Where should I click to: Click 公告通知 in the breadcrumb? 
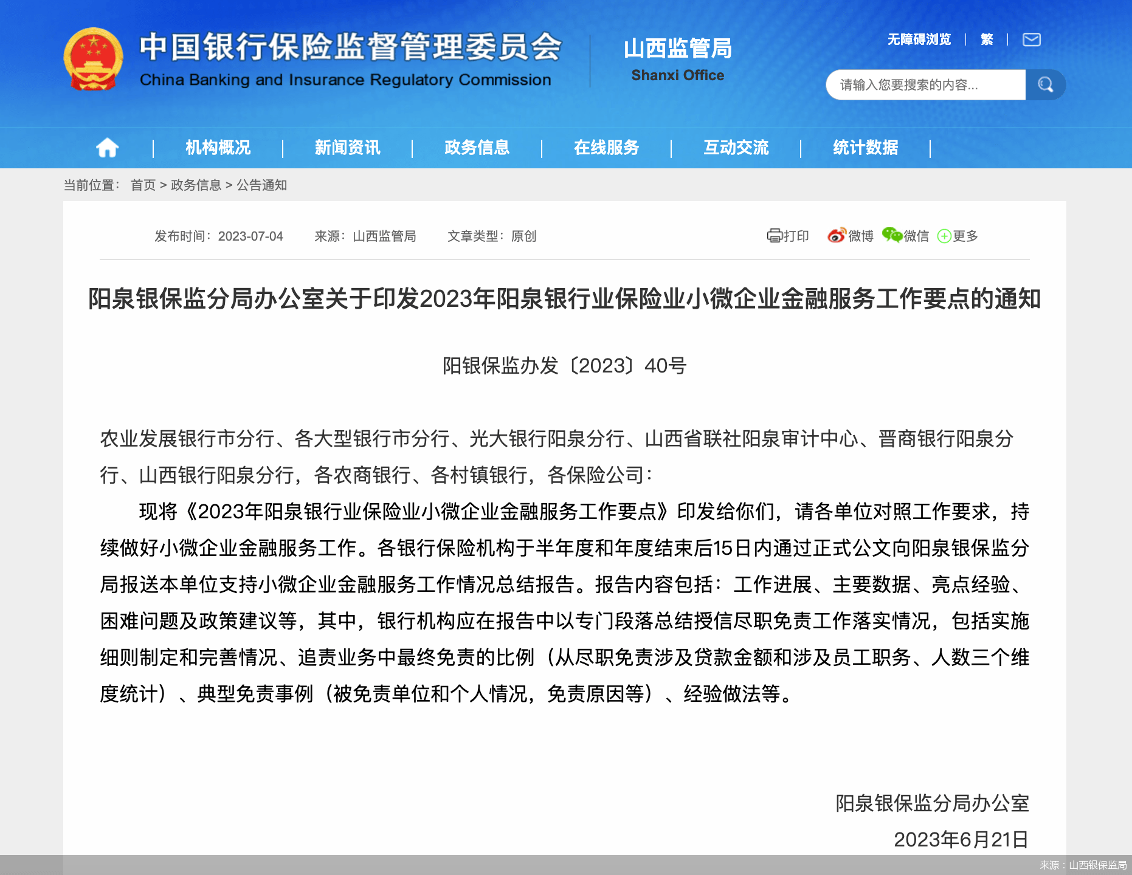pos(261,185)
